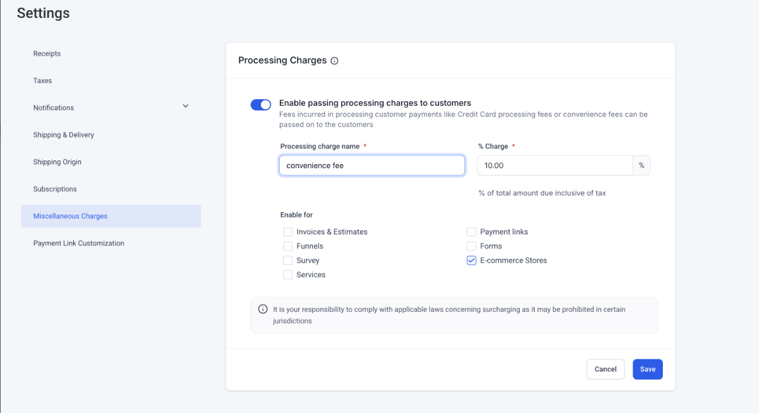Enable the Payment links checkbox
This screenshot has width=759, height=413.
(472, 232)
